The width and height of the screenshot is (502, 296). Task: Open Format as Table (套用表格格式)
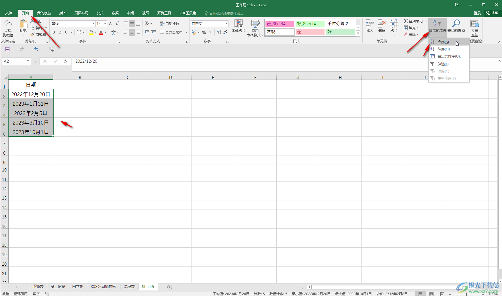pyautogui.click(x=255, y=28)
